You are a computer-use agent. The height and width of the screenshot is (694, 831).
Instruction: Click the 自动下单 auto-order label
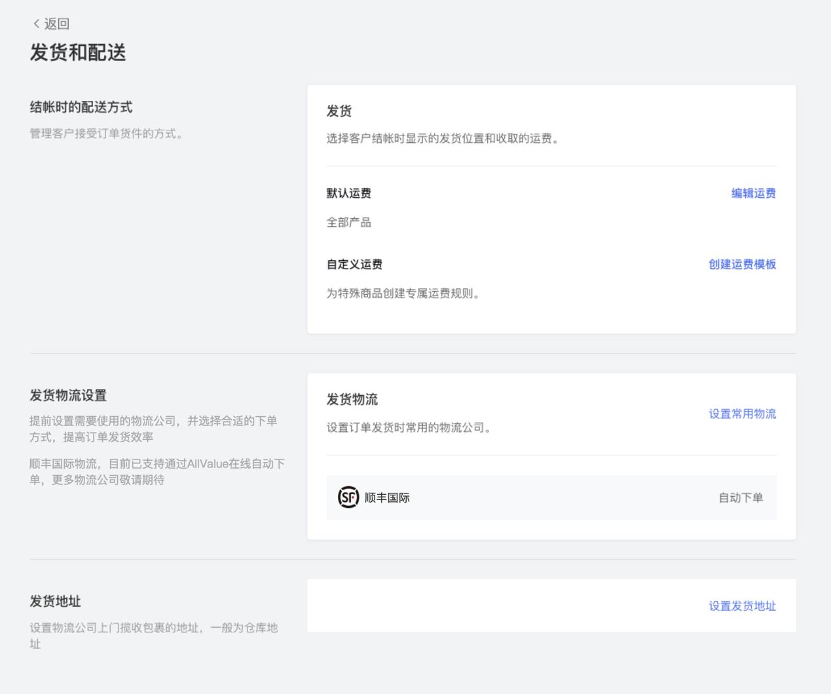[740, 497]
